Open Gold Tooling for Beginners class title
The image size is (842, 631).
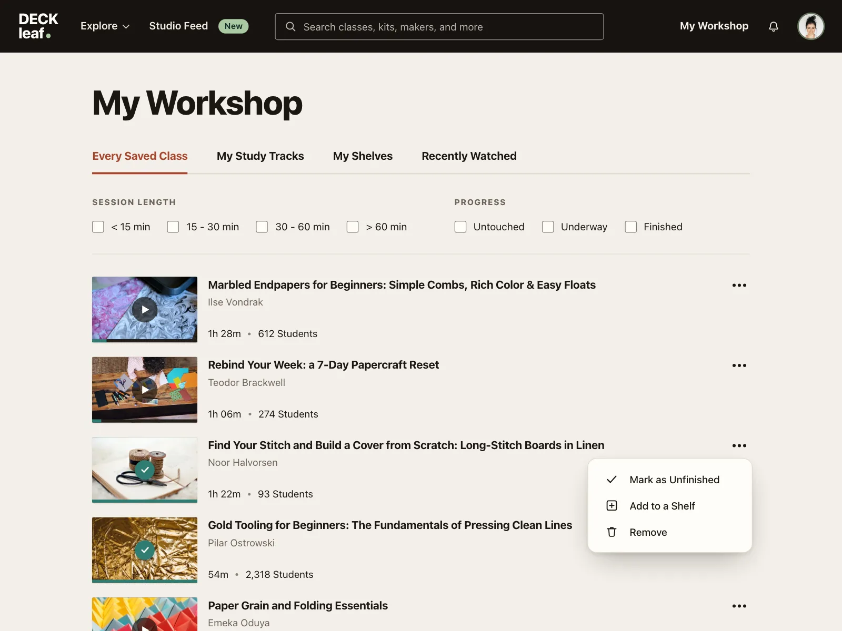coord(390,525)
